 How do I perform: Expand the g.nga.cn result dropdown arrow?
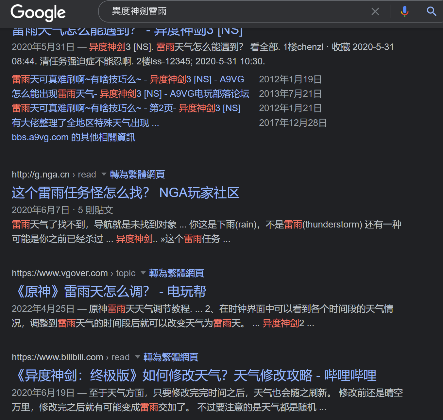104,174
